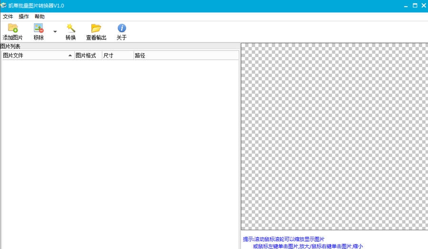Show the 关于 (about) info dialog

pyautogui.click(x=122, y=28)
